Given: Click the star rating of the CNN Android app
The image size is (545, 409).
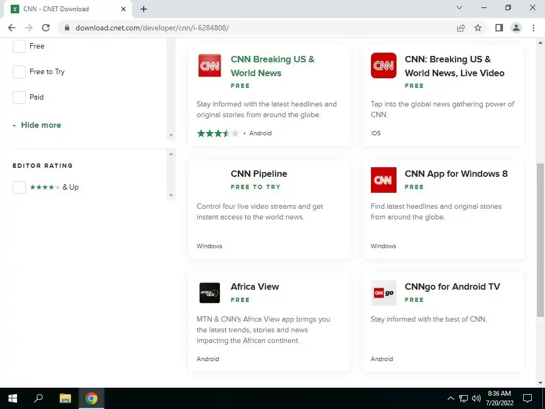Looking at the screenshot, I should 218,133.
